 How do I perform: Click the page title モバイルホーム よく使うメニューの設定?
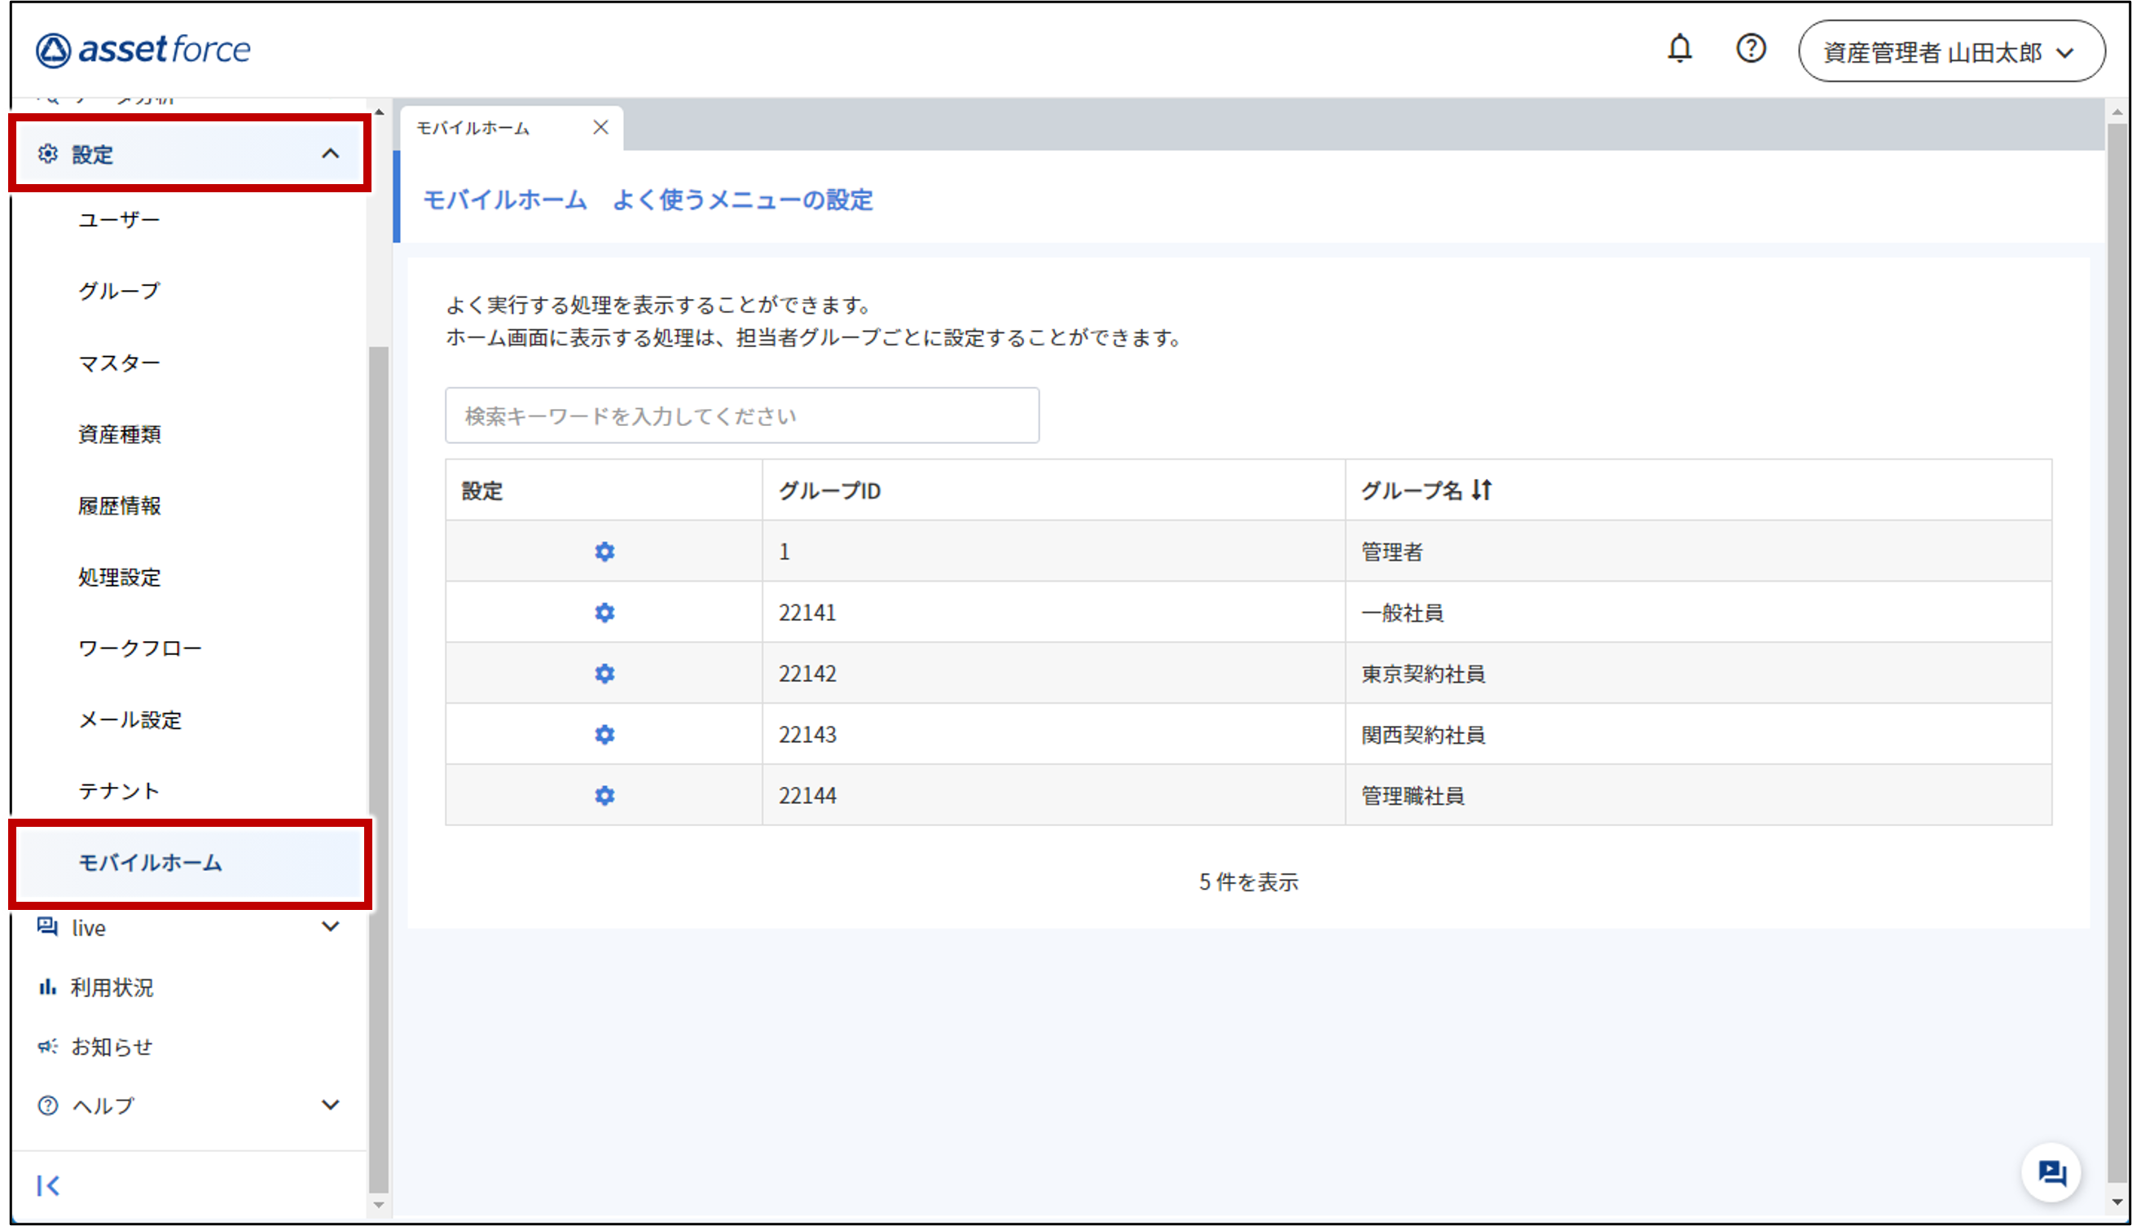648,200
